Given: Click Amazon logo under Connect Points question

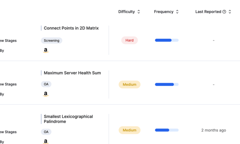Looking at the screenshot, I should [x=46, y=50].
